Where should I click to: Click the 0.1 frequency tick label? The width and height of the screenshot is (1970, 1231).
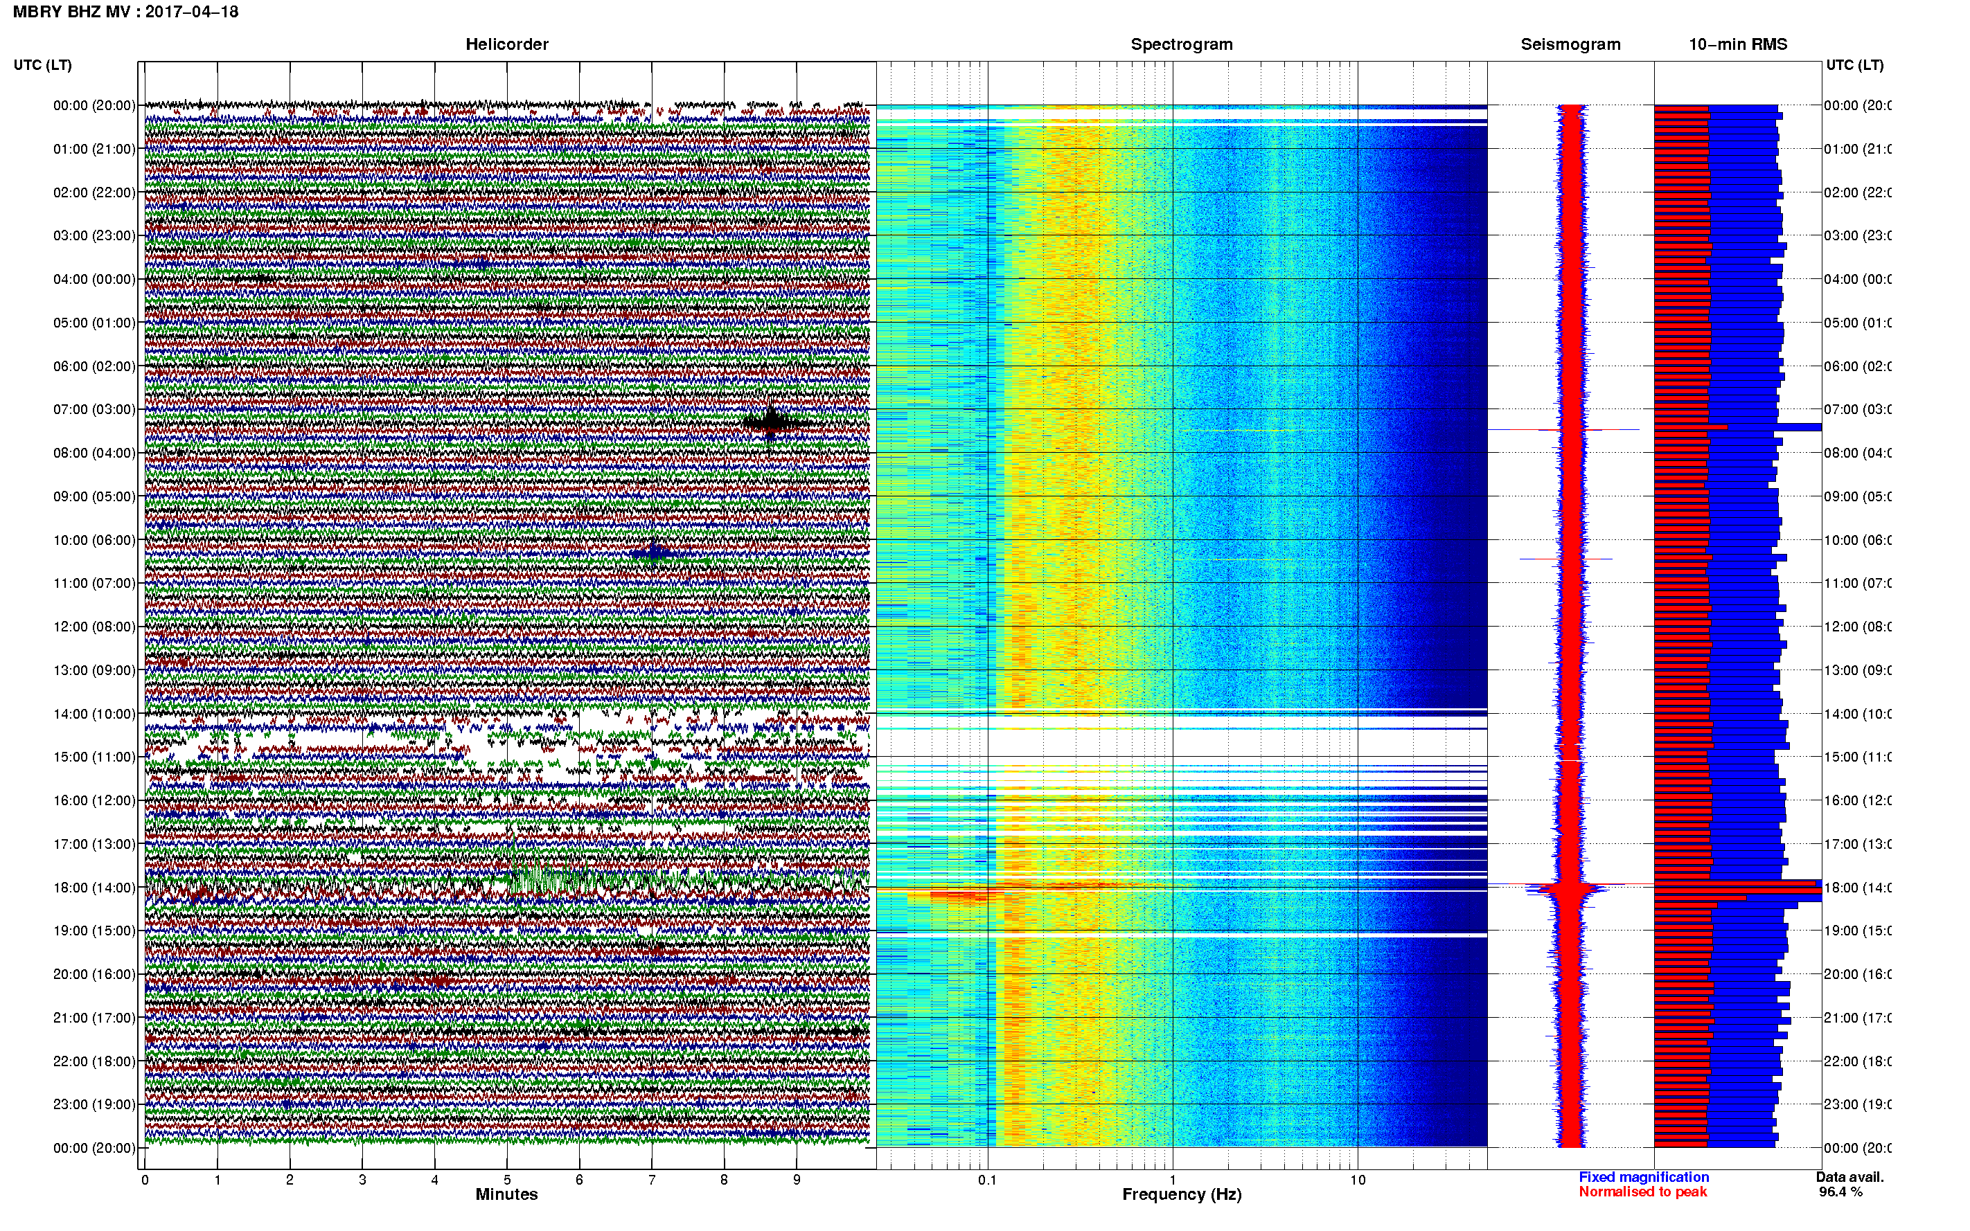pyautogui.click(x=987, y=1180)
